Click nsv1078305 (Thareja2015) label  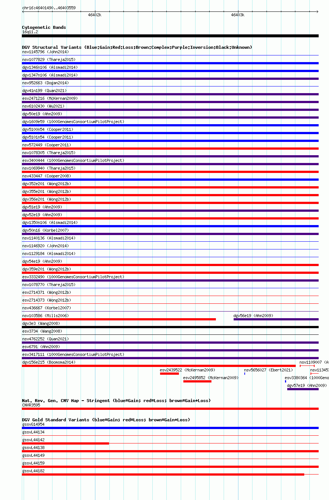click(x=49, y=153)
